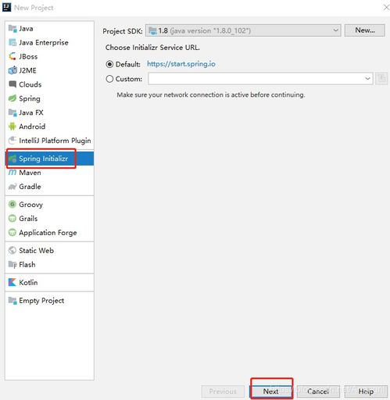Select J2ME label in the list
The width and height of the screenshot is (390, 400).
coord(27,70)
